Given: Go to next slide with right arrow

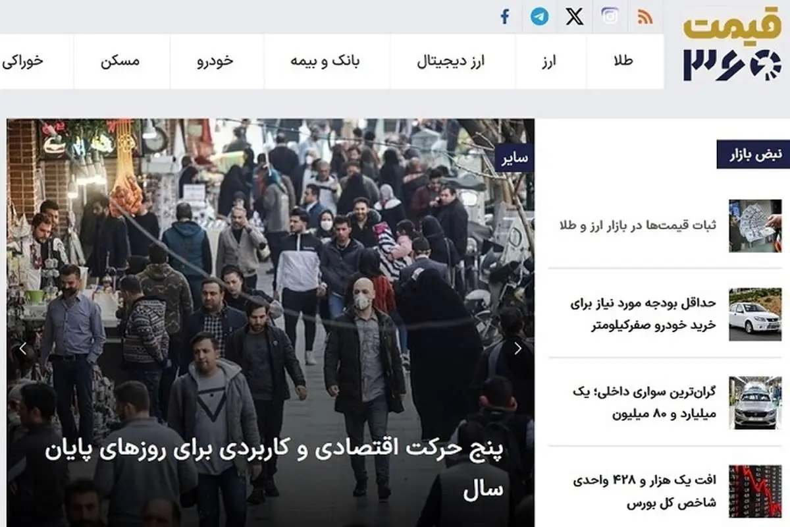Looking at the screenshot, I should pos(518,348).
